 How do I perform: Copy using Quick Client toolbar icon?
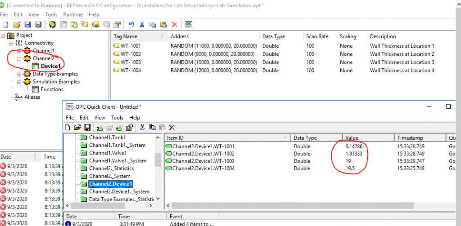pos(152,128)
